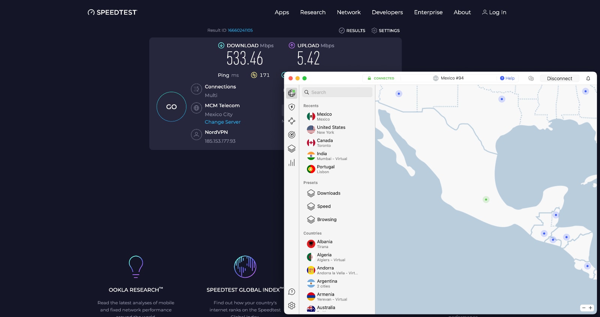Select Australia in countries list
Viewport: 600px width, 317px height.
pos(337,309)
